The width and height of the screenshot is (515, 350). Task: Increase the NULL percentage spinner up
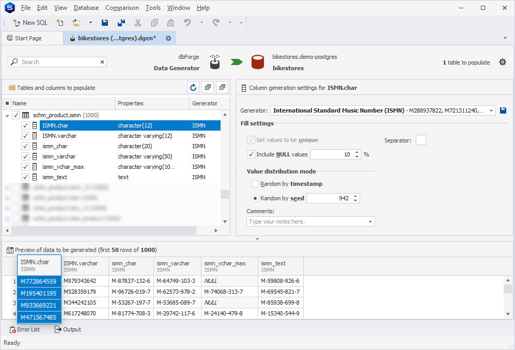[x=357, y=152]
